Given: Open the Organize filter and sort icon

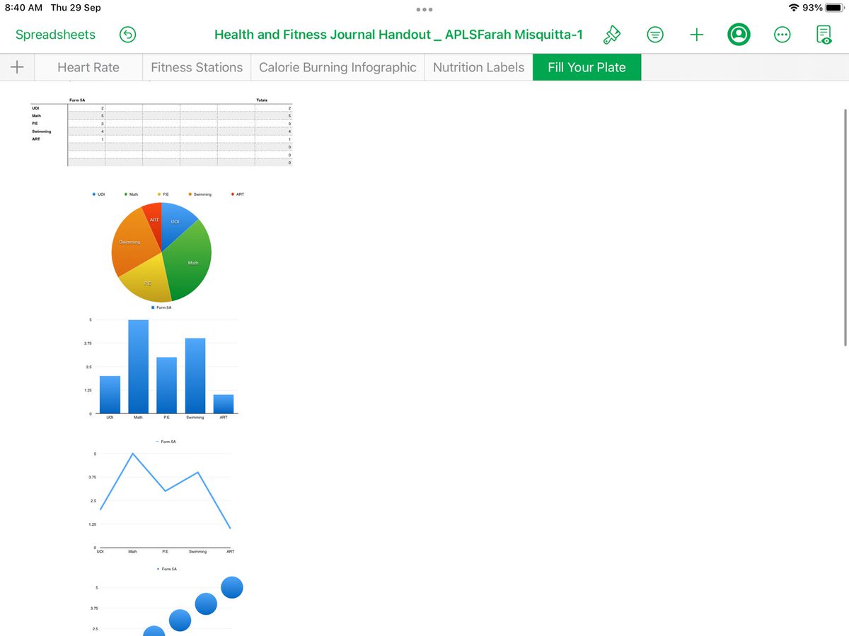Looking at the screenshot, I should point(655,35).
